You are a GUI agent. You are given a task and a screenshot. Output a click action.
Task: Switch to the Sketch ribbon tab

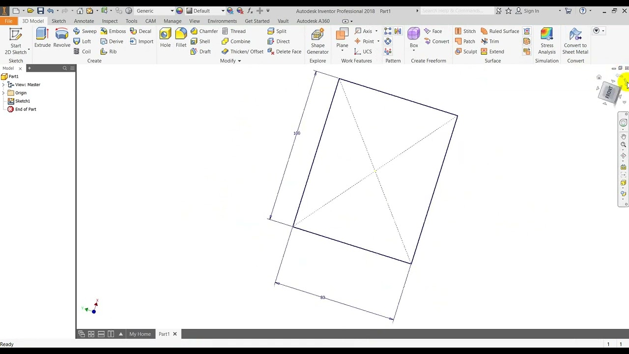[58, 21]
